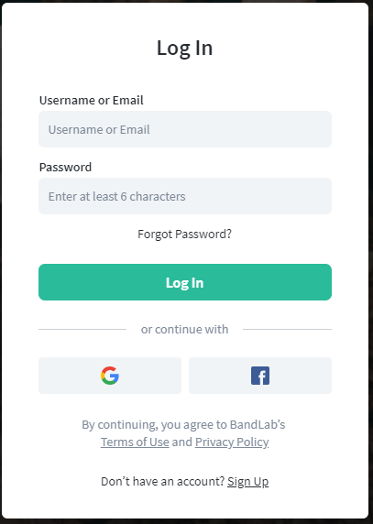Screen dimensions: 373x524
Task: Click the 'Enter at least 6 characters' placeholder
Action: click(116, 196)
